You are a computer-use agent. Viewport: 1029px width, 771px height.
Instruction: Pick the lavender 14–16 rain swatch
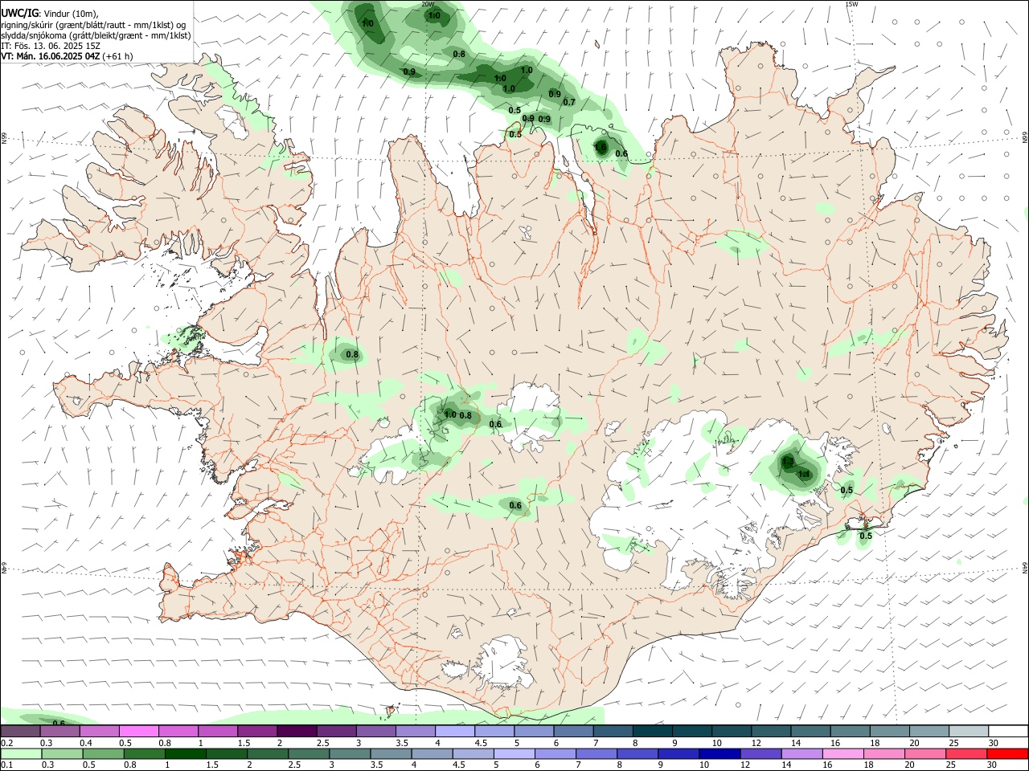pyautogui.click(x=801, y=754)
